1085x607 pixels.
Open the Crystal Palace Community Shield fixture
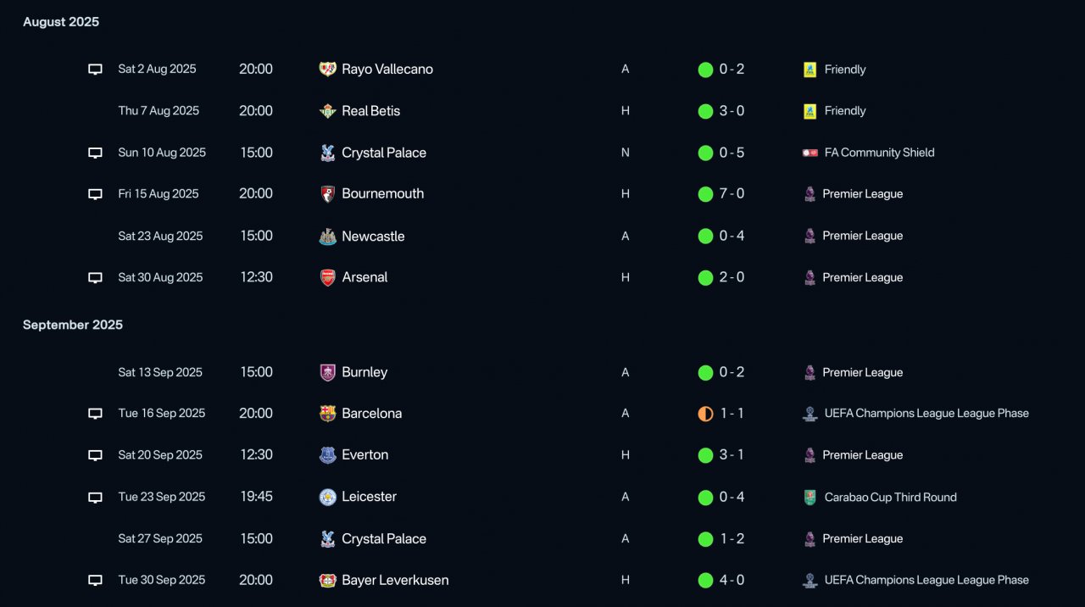(384, 153)
